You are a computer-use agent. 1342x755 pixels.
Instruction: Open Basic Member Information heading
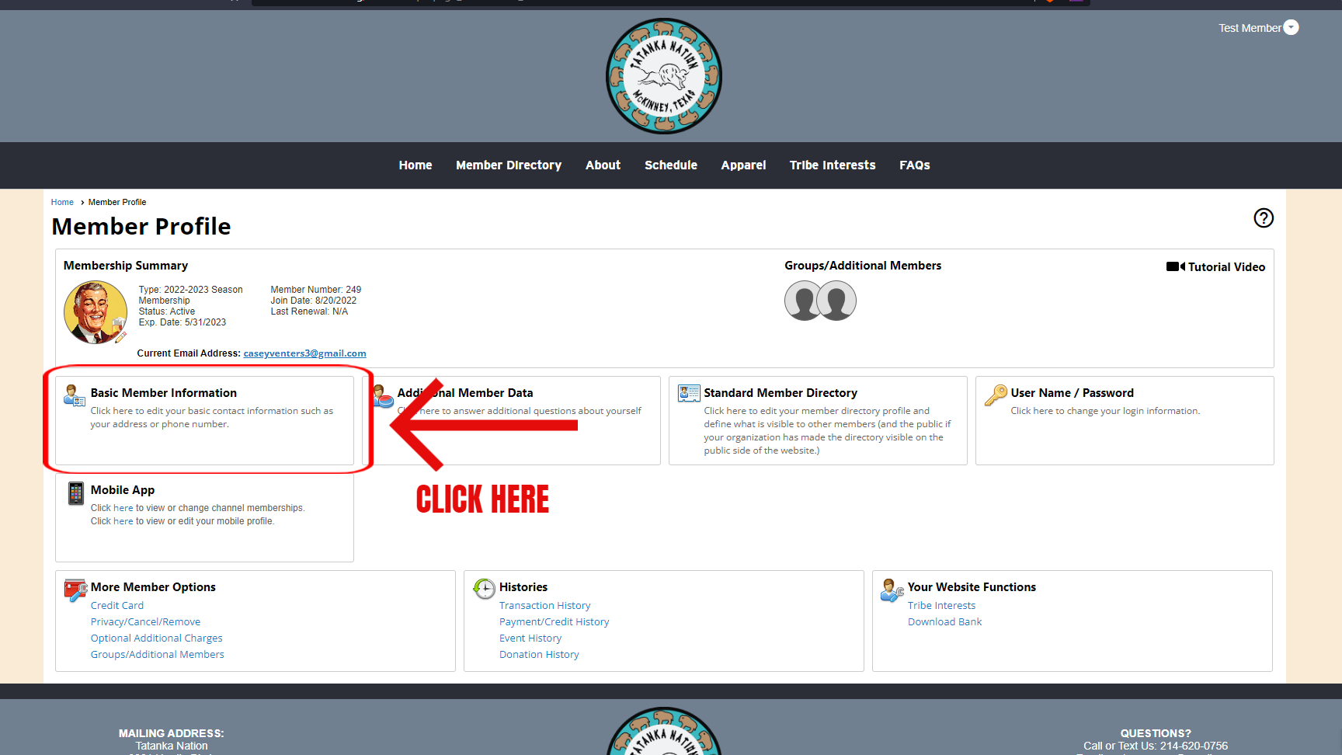164,393
